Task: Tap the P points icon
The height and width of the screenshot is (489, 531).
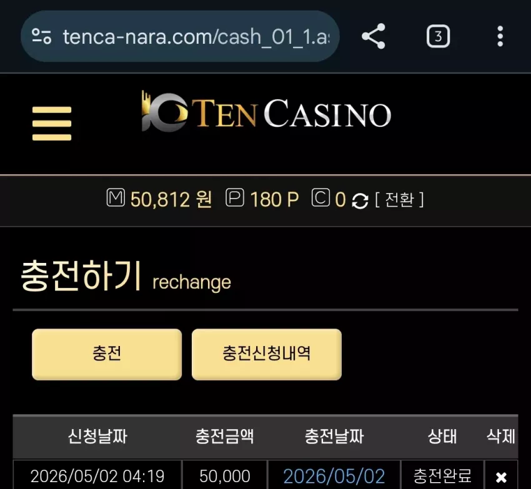Action: 235,198
